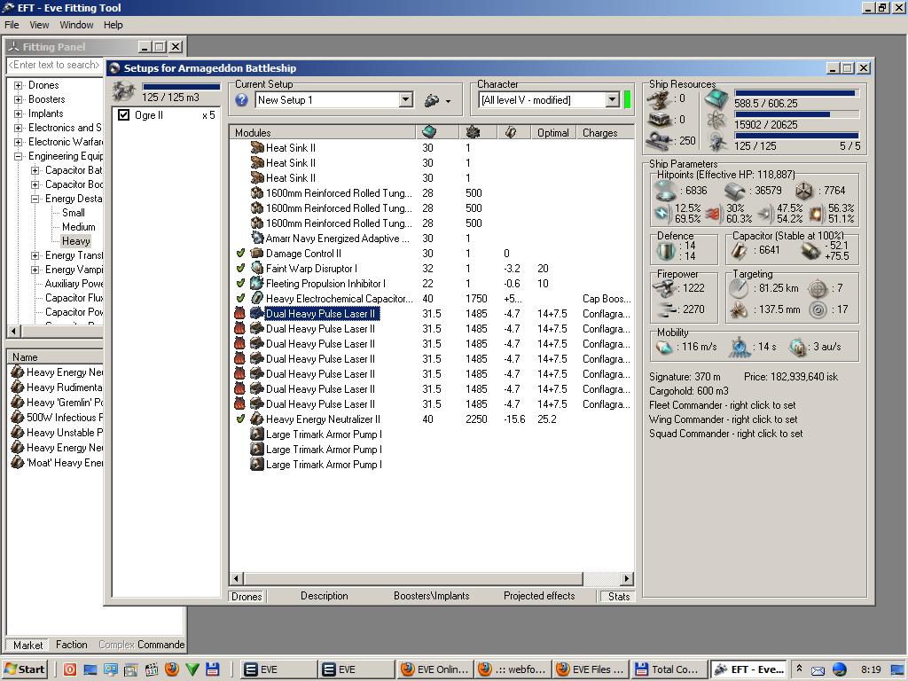Image resolution: width=908 pixels, height=681 pixels.
Task: Click the CPU column header icon
Action: pyautogui.click(x=429, y=132)
